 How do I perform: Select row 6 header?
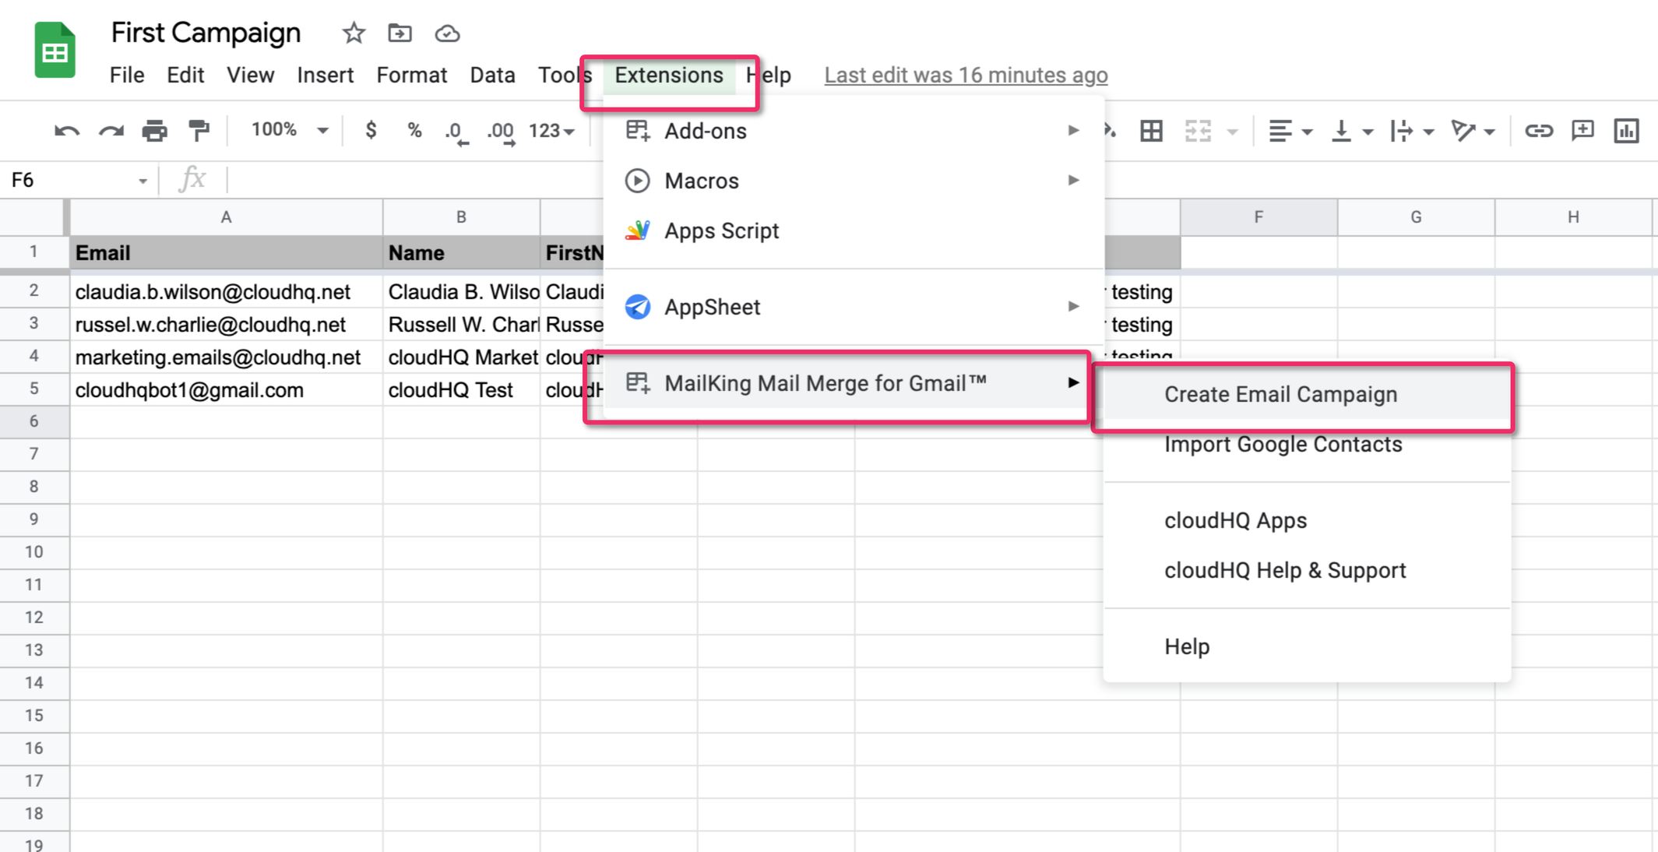(33, 421)
